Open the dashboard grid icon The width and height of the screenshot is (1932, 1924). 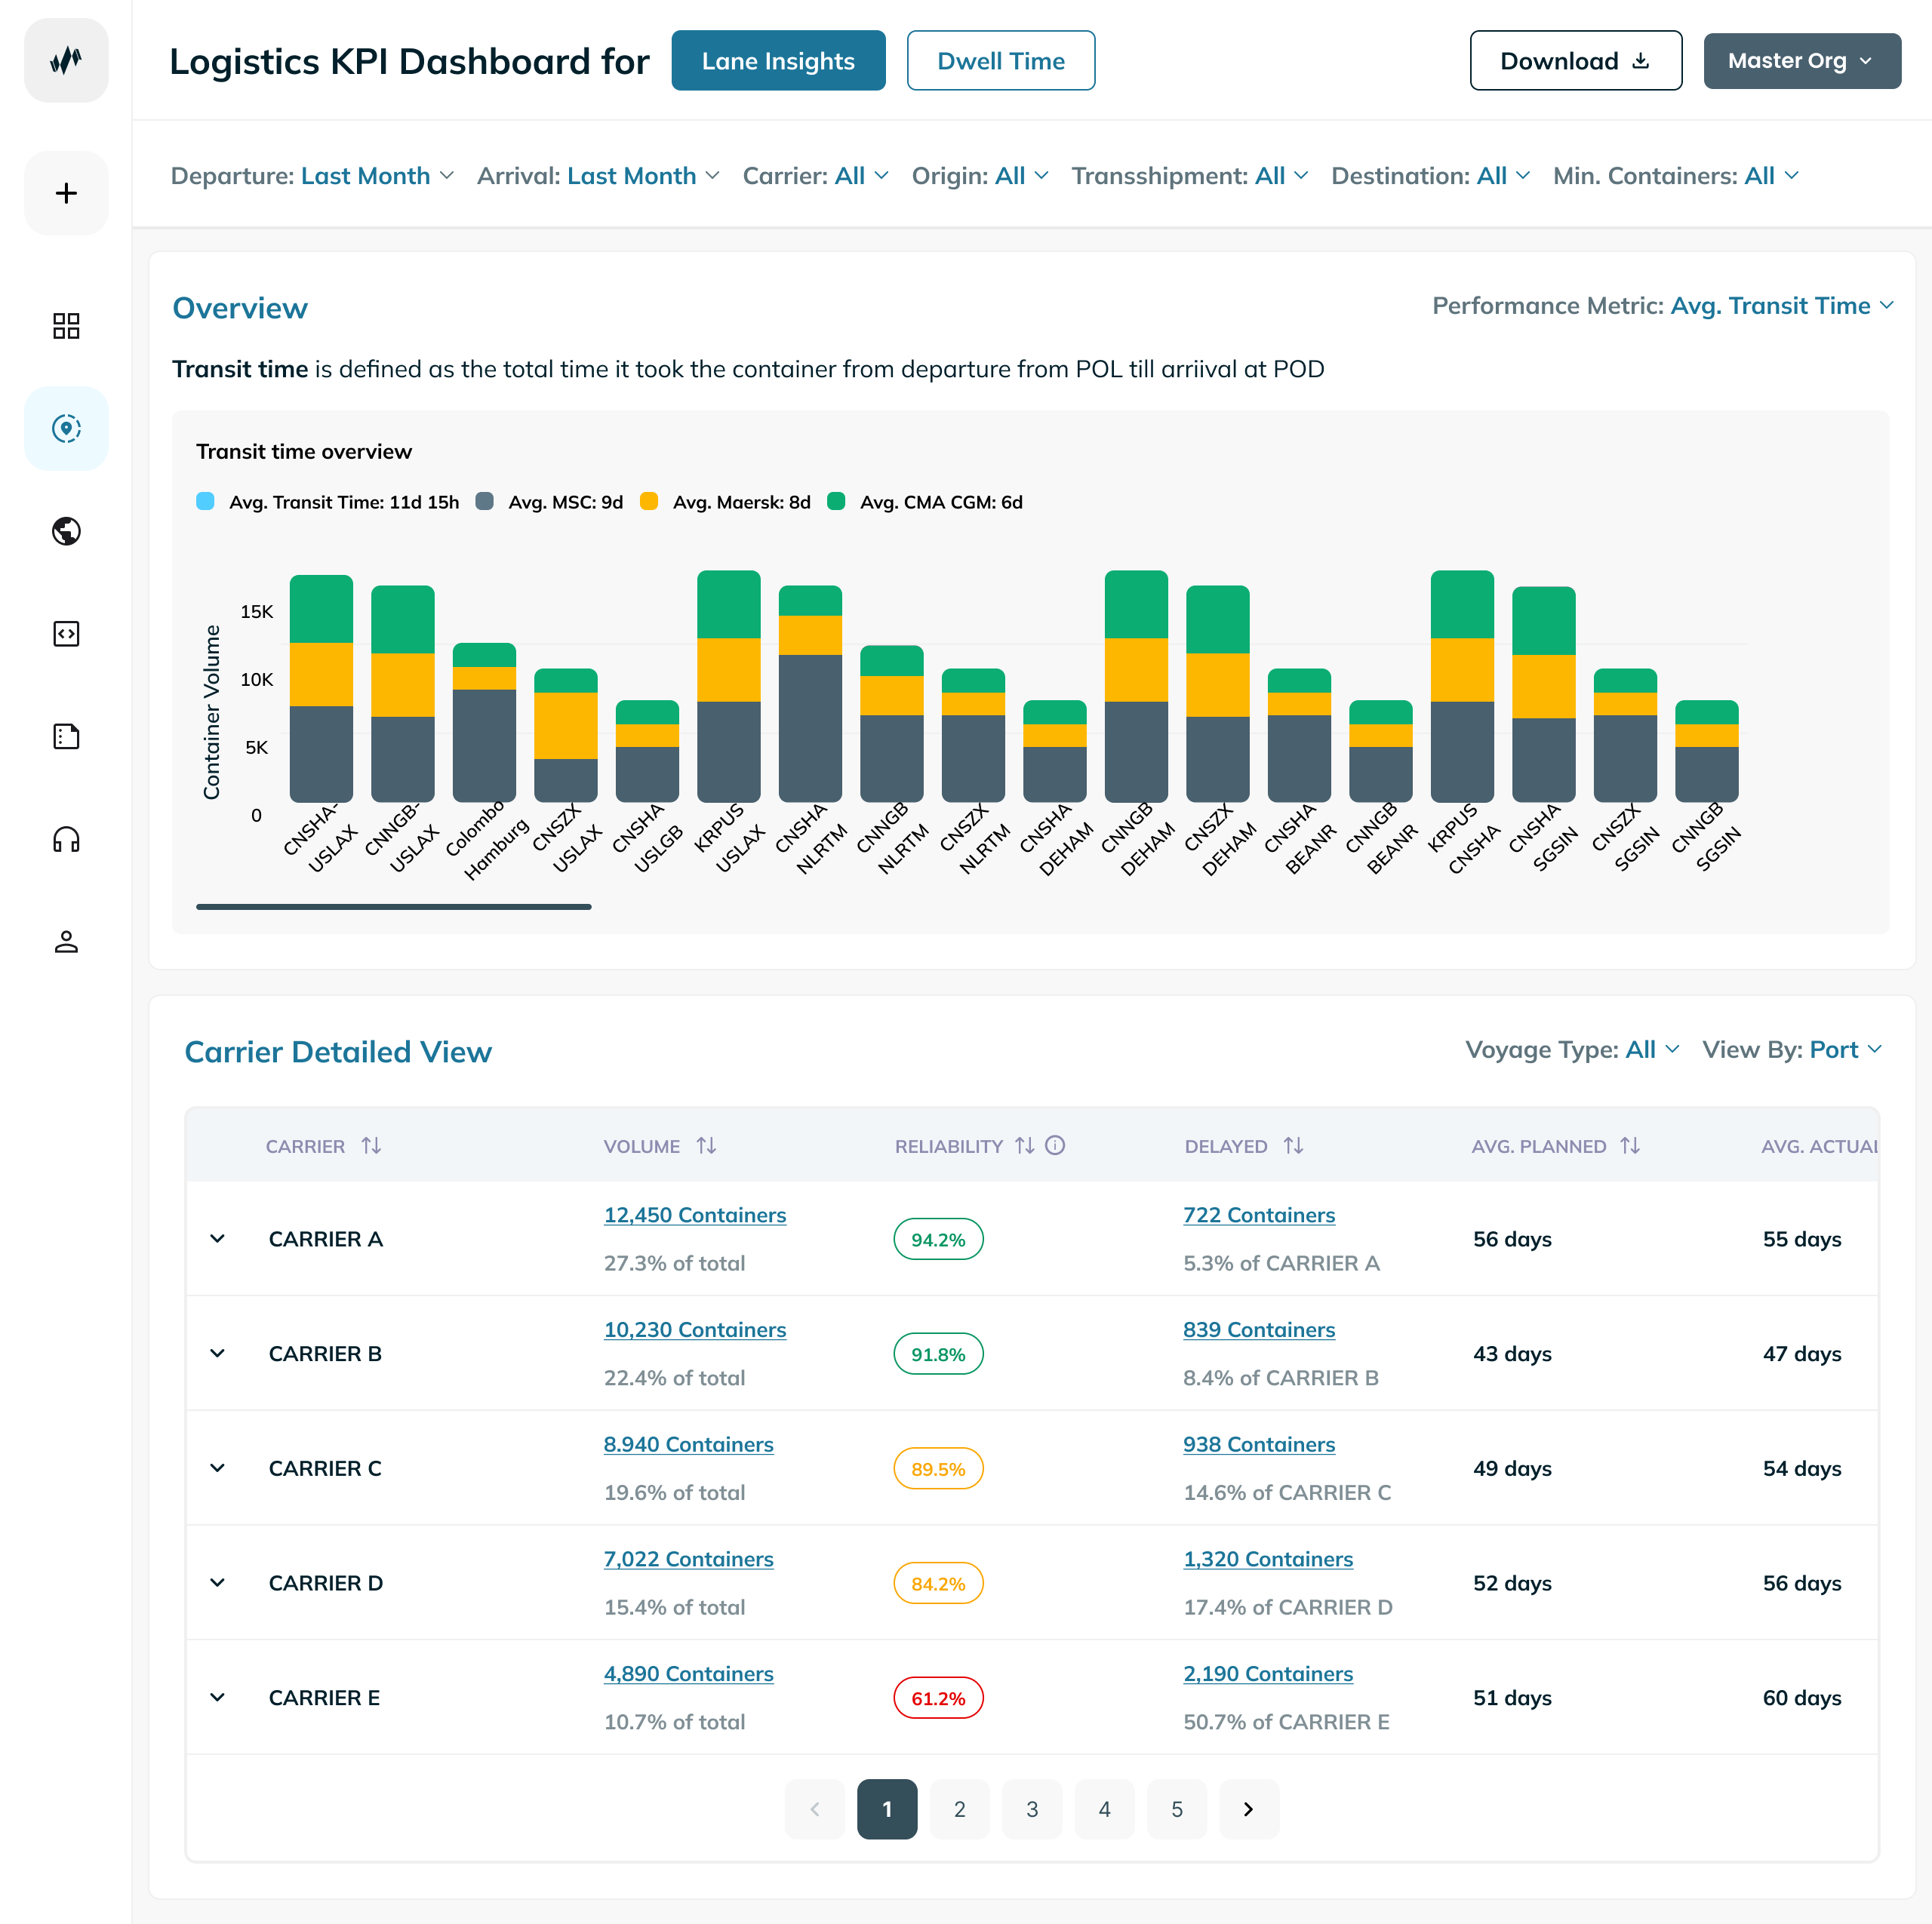[66, 326]
